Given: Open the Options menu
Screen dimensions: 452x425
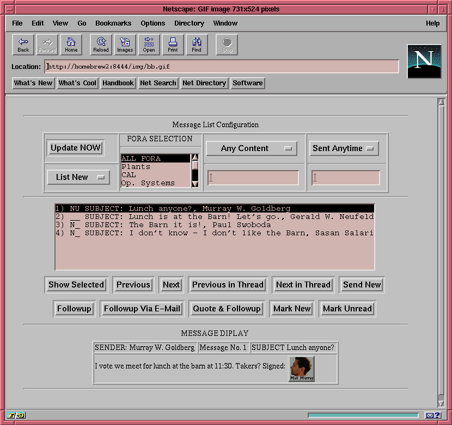Looking at the screenshot, I should coord(152,23).
